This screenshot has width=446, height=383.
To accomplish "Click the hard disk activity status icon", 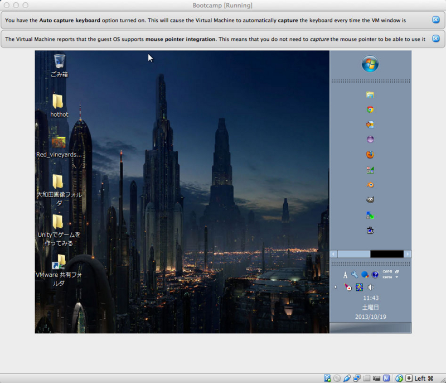I will (327, 378).
